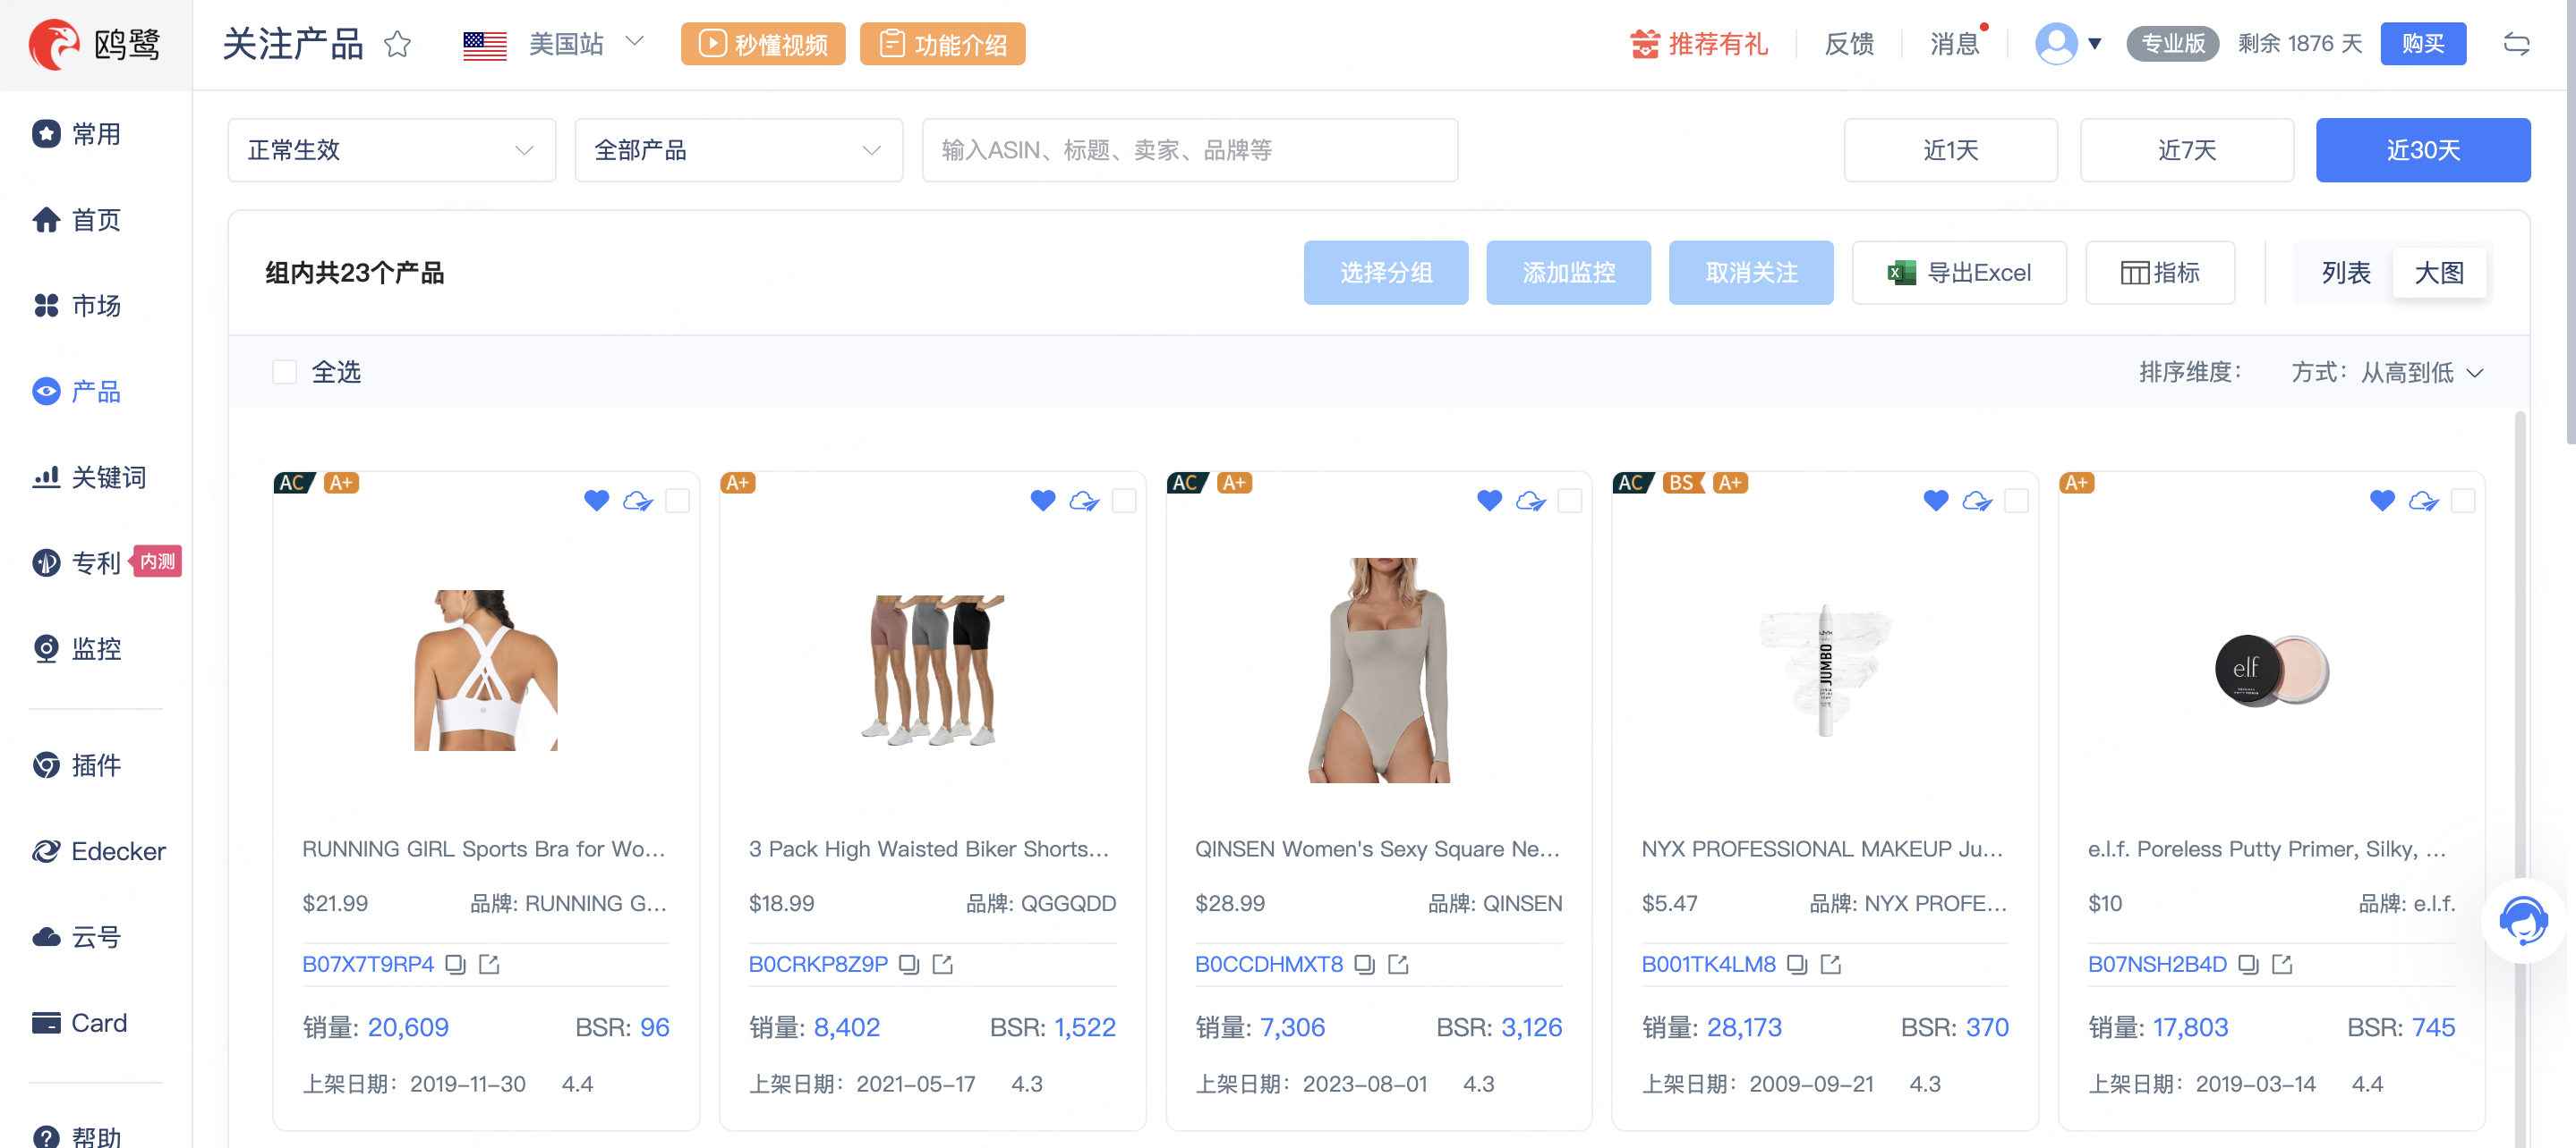Select checkbox on RUNNING GIRL Sports Bra card
The height and width of the screenshot is (1148, 2576).
[677, 500]
